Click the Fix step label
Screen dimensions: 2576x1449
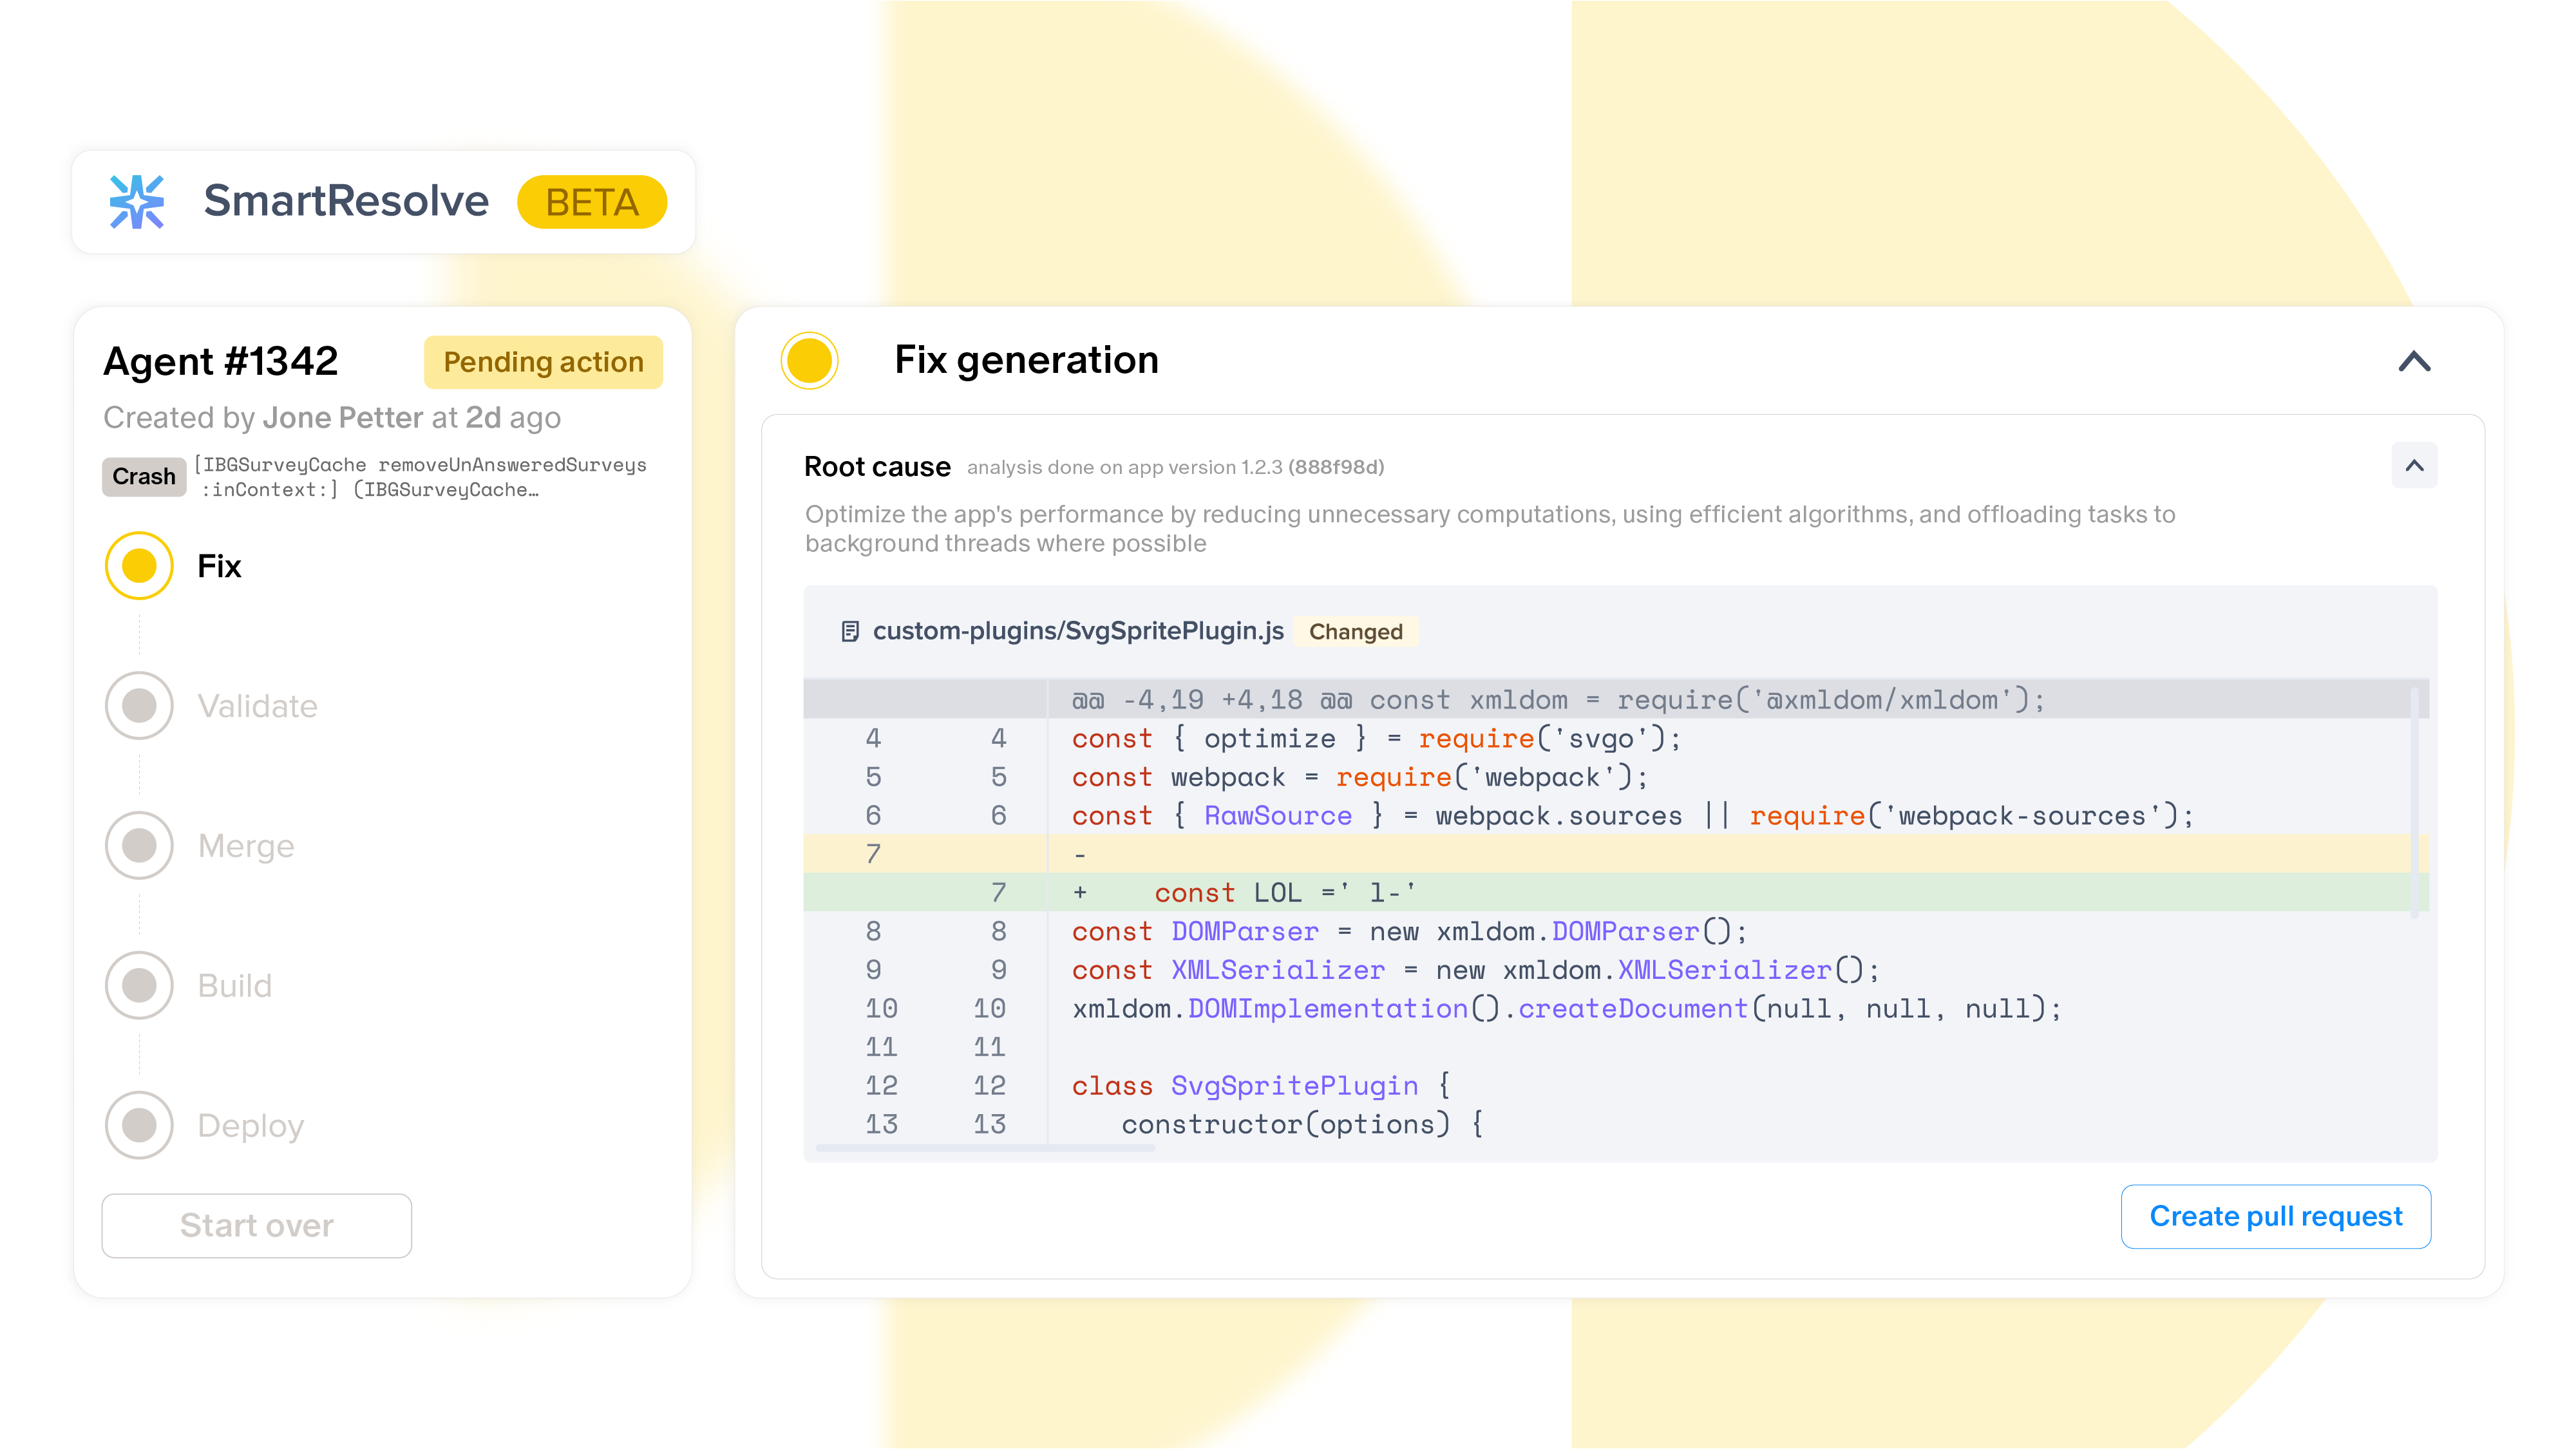[219, 567]
